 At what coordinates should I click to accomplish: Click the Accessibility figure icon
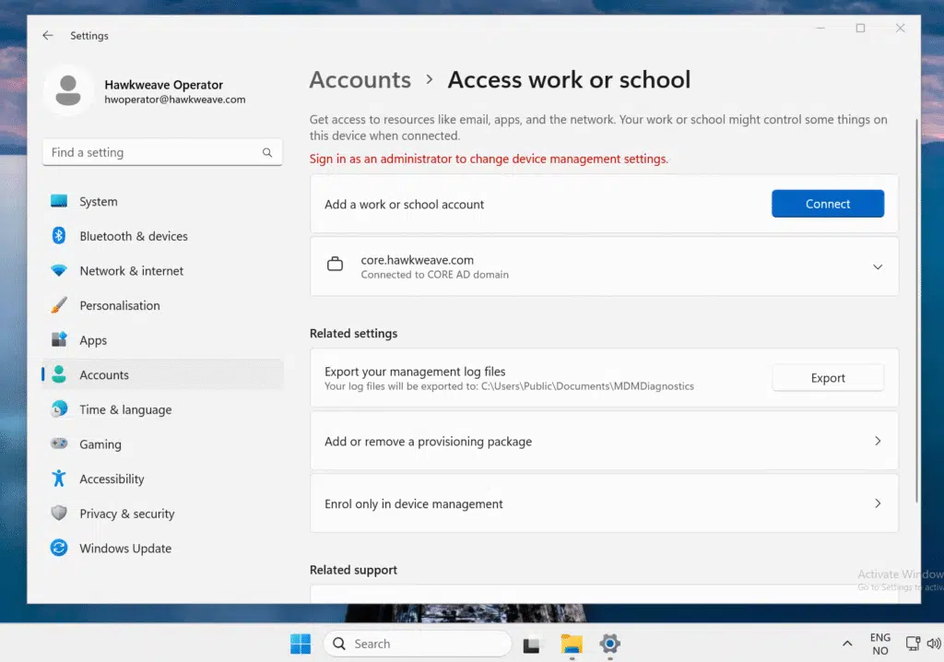[59, 479]
